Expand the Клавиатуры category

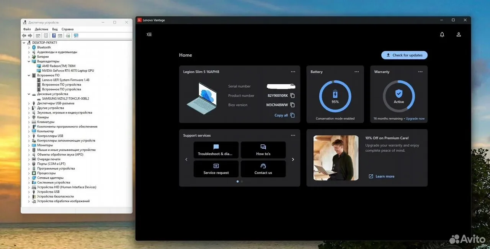click(x=29, y=122)
